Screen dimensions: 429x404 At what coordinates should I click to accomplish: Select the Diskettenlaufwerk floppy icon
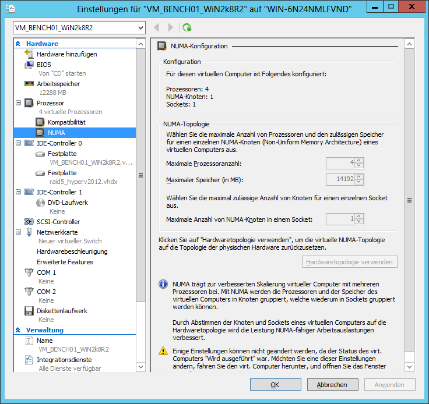click(x=29, y=311)
